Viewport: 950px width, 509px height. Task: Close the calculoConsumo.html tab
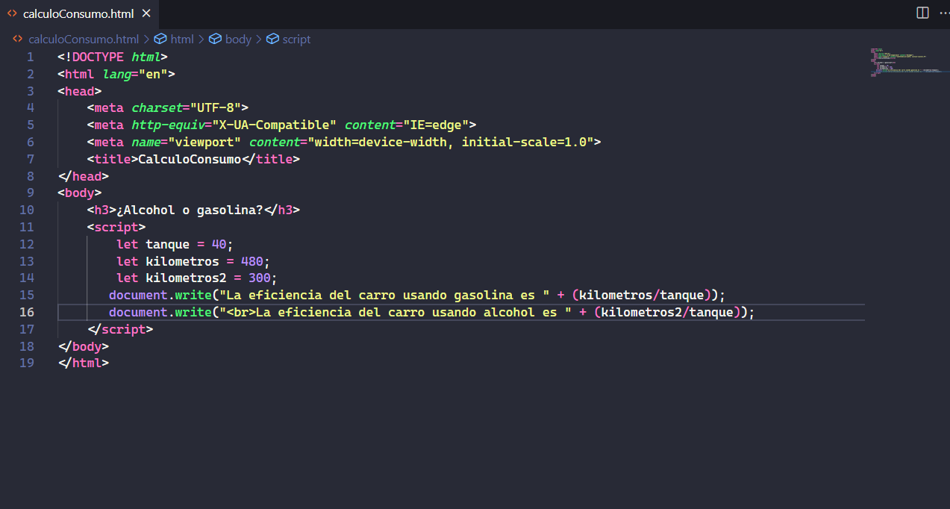146,13
